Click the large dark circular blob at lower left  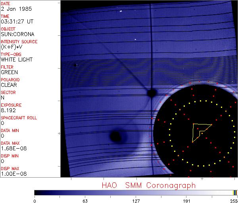[x=115, y=137]
